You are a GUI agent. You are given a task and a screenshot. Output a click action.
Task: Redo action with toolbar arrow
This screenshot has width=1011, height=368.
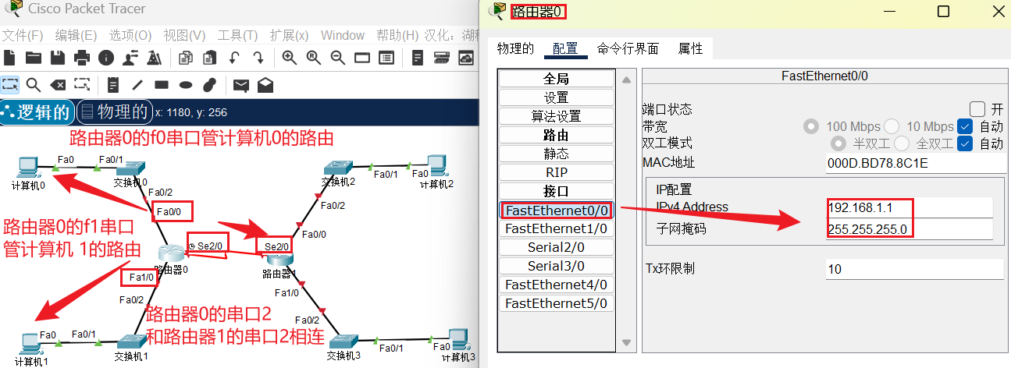coord(258,58)
